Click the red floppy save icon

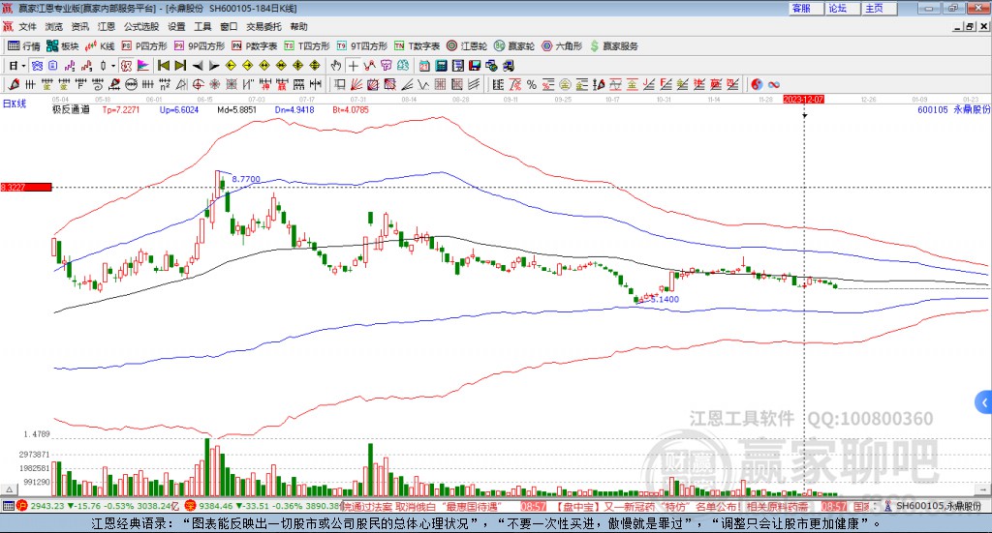[x=475, y=66]
